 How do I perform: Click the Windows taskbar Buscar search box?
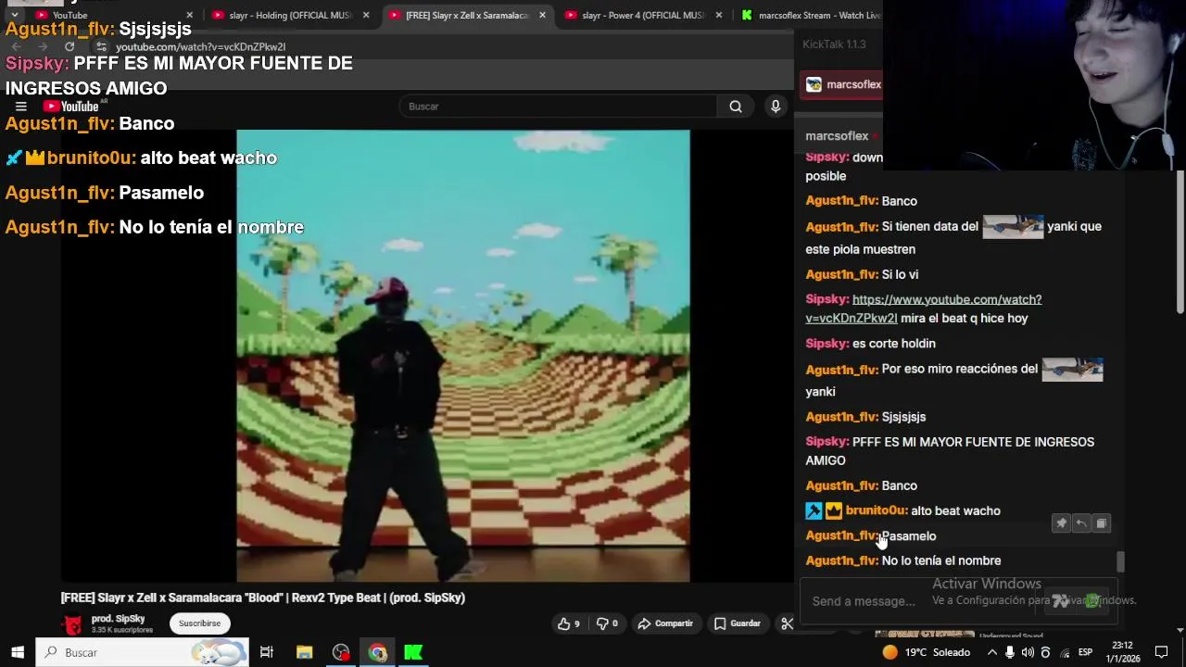pyautogui.click(x=142, y=652)
